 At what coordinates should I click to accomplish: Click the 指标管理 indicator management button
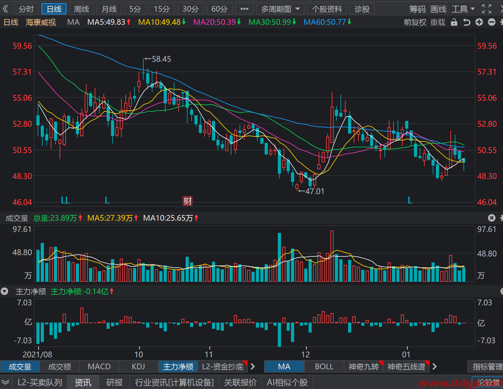pos(486,366)
